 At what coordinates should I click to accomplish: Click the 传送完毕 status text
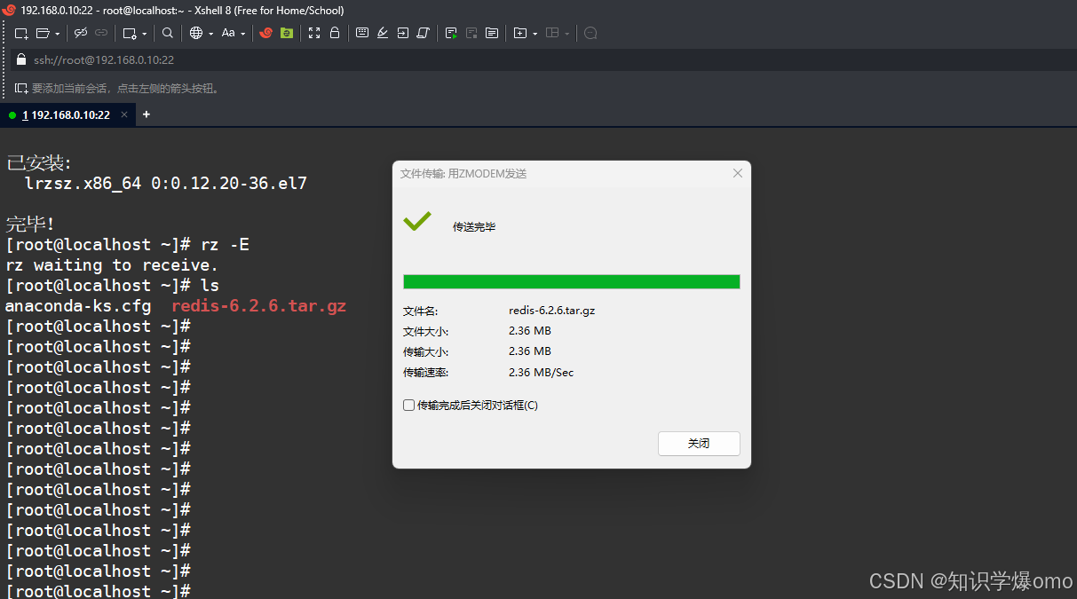(474, 227)
